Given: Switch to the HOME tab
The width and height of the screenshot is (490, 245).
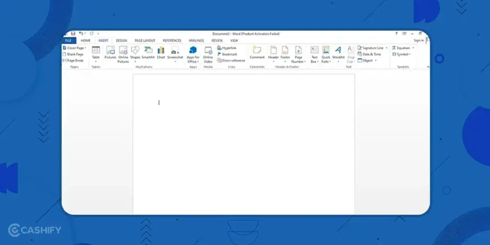Looking at the screenshot, I should [x=86, y=41].
